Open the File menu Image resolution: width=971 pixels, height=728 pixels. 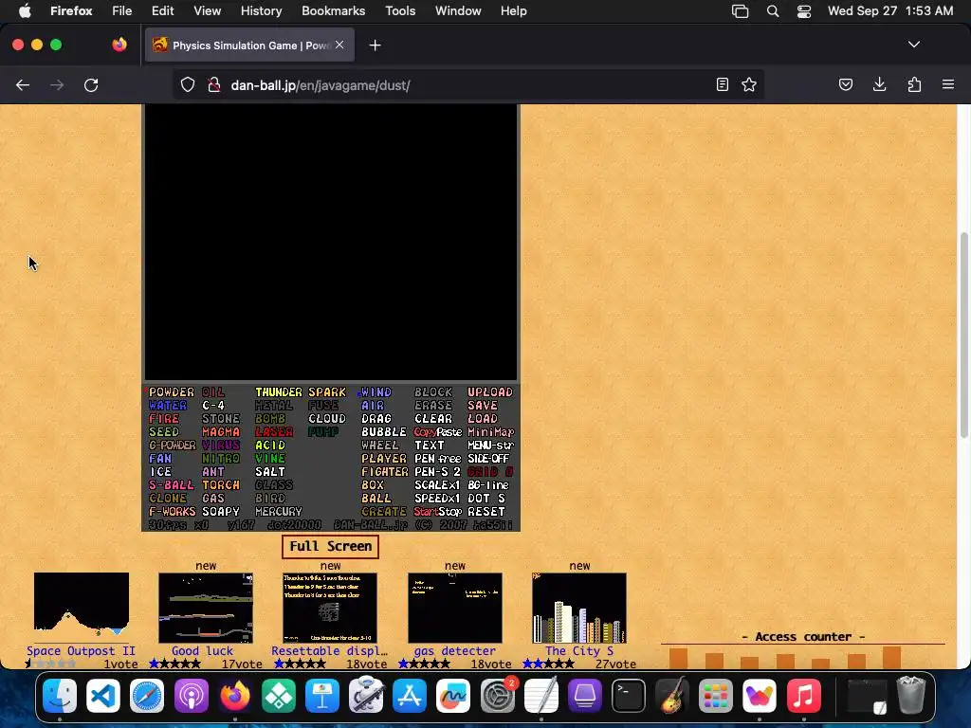click(121, 11)
